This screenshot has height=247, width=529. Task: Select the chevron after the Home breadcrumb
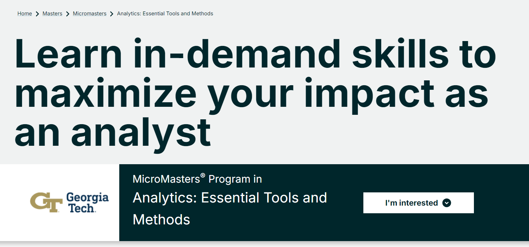click(x=37, y=13)
